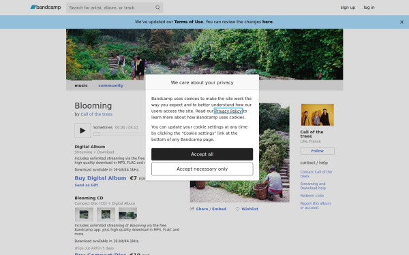Click the track progress slider handle
Viewport: 409px width, 255px height.
coord(97,134)
